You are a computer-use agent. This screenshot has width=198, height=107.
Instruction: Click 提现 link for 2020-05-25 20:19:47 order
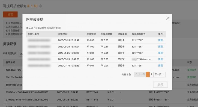pos(160,40)
